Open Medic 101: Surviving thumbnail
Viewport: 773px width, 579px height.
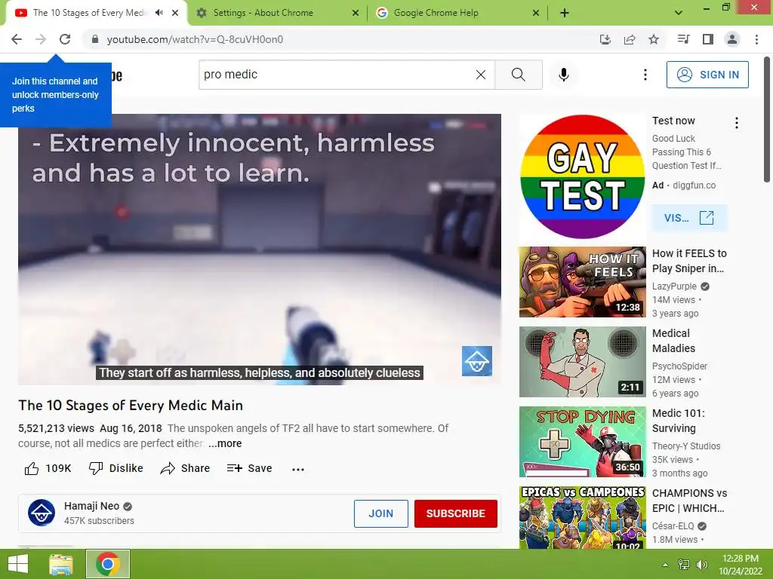point(582,442)
